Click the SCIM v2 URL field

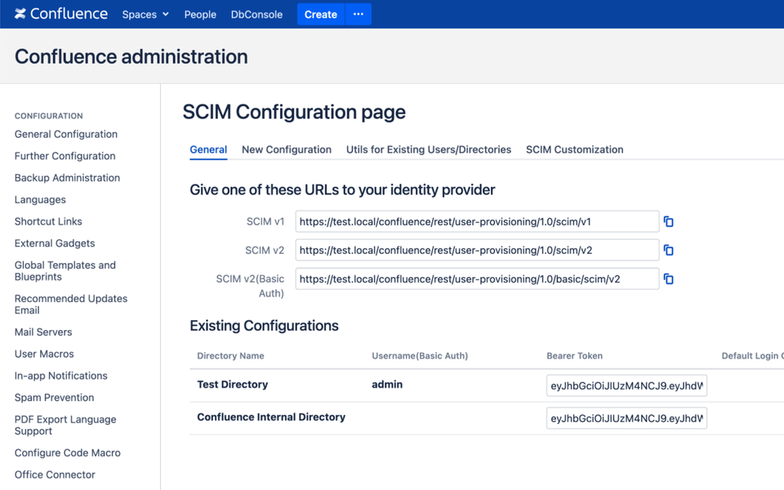coord(477,250)
